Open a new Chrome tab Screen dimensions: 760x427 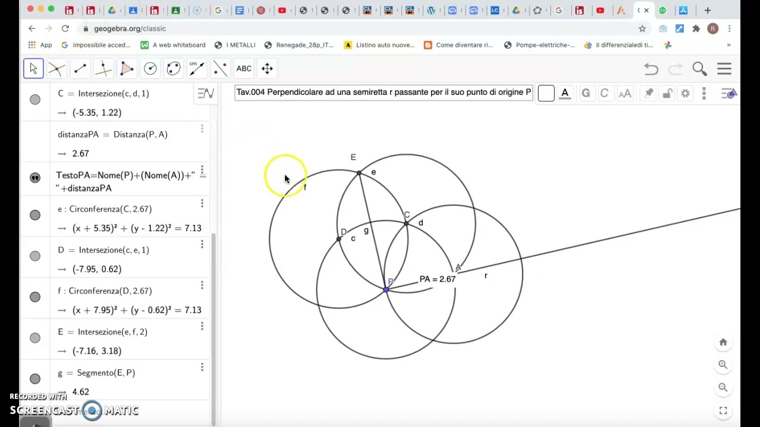coord(707,10)
